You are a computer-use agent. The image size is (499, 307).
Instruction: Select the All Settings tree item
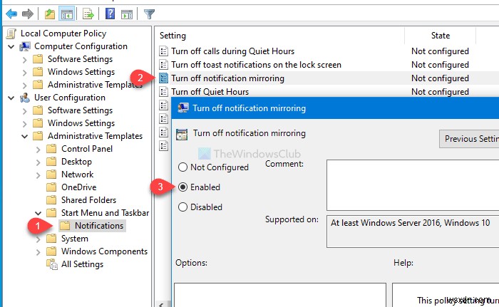click(82, 264)
